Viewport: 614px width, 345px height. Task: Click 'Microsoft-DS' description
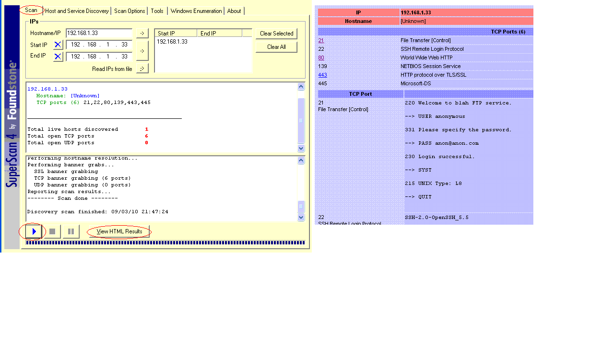[x=415, y=83]
